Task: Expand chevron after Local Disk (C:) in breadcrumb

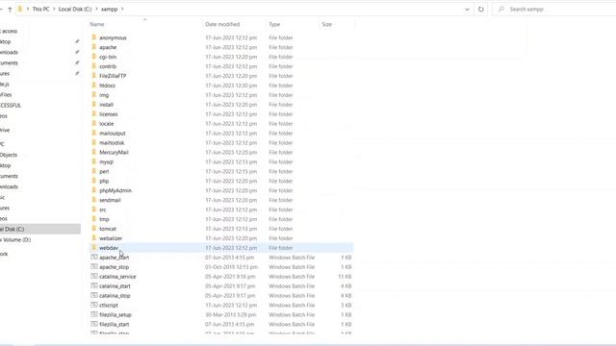Action: point(96,9)
